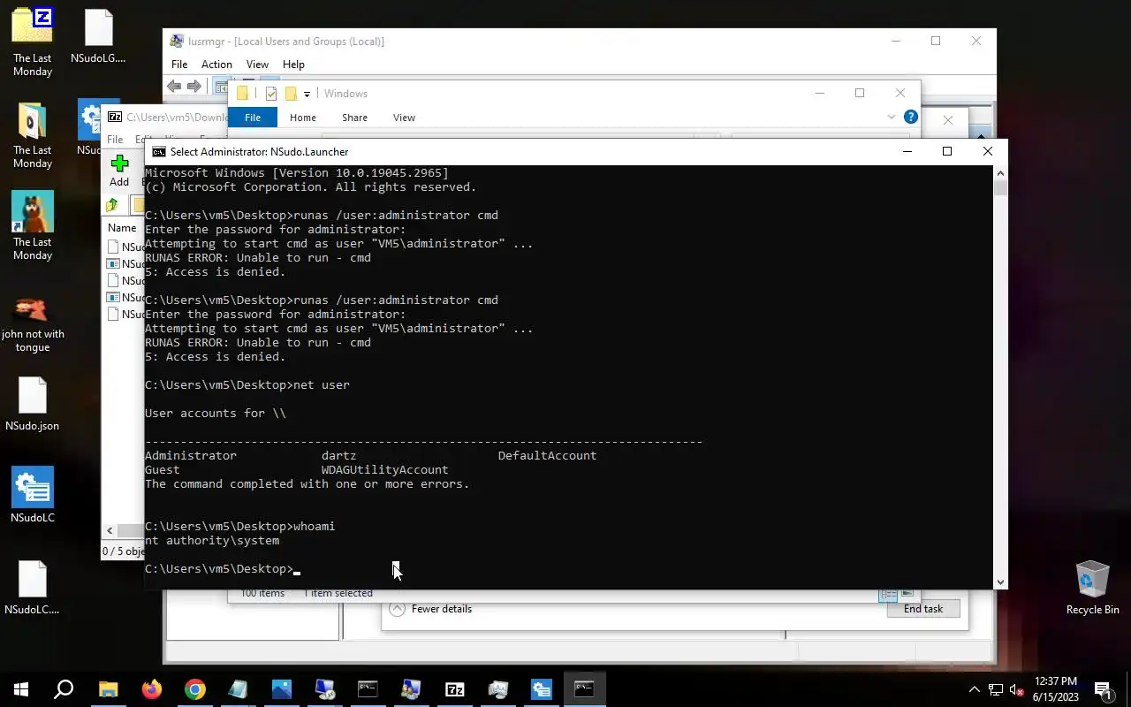Open the View ribbon tab in Explorer
Viewport: 1131px width, 707px height.
[404, 118]
